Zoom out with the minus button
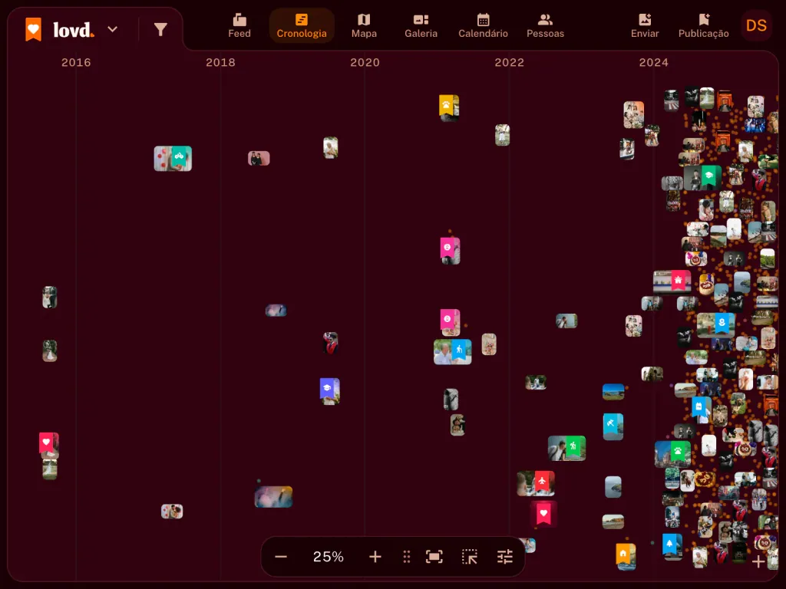Screen dimensions: 786x589 [281, 557]
